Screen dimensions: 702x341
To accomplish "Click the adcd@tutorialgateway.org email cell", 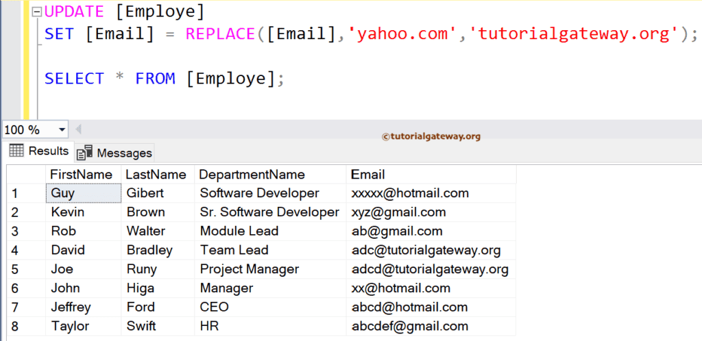I will point(431,270).
